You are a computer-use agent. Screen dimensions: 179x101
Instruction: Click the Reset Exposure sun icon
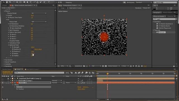pos(142,66)
